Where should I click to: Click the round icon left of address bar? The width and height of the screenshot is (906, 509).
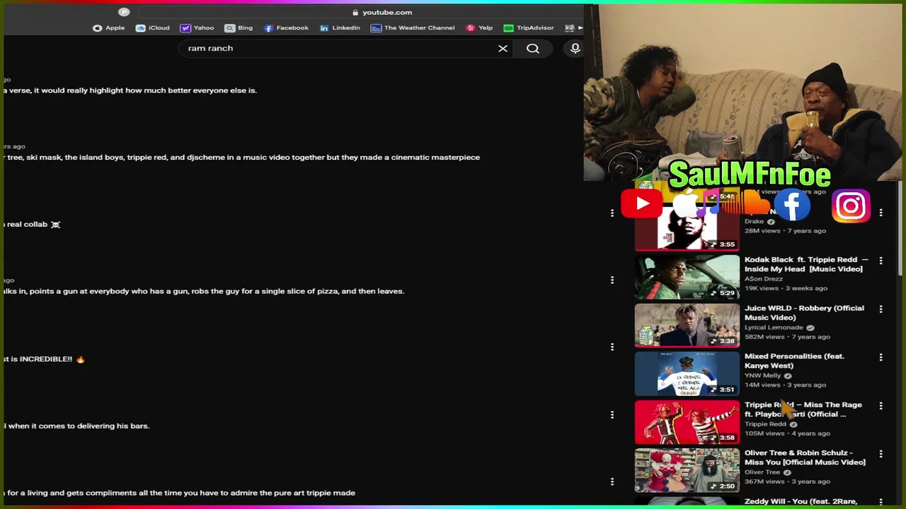(124, 12)
